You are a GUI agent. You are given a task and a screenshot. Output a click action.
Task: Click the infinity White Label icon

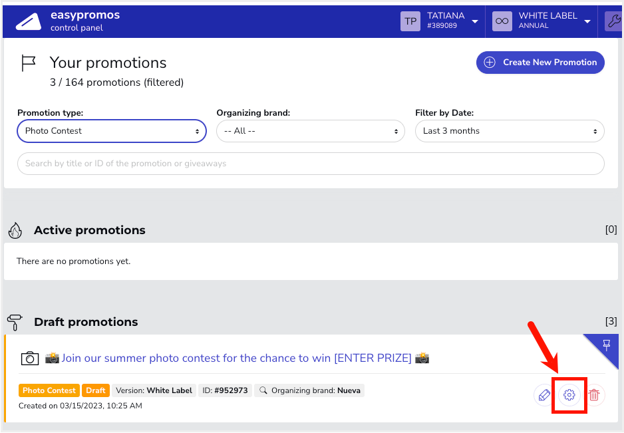coord(502,21)
